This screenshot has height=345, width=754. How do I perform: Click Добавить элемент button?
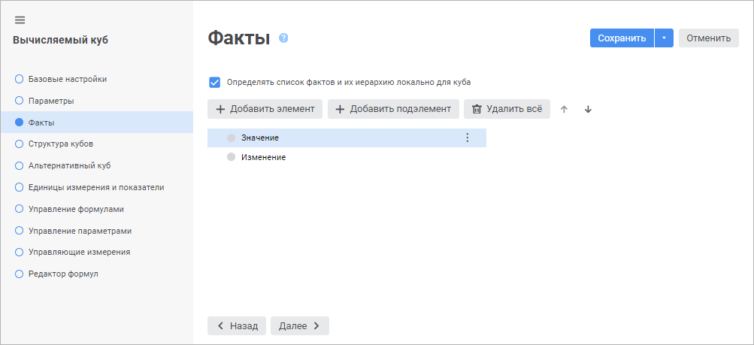[x=265, y=109]
